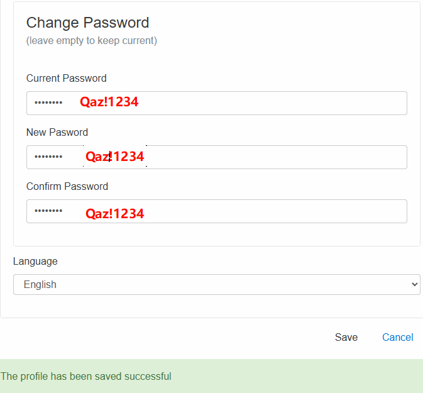Click the Confirm Password label

[x=67, y=186]
